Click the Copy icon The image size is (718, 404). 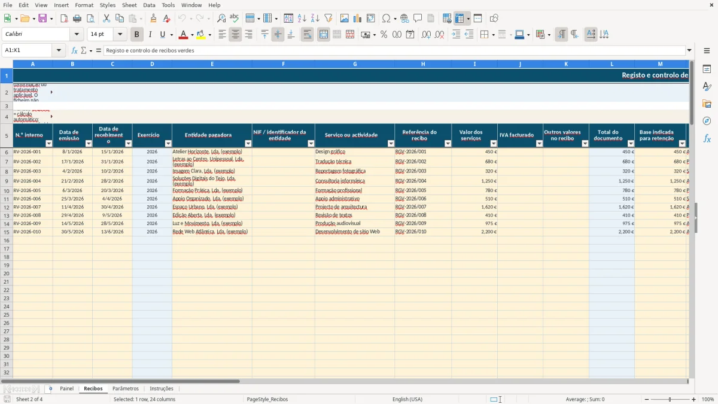[x=120, y=19]
